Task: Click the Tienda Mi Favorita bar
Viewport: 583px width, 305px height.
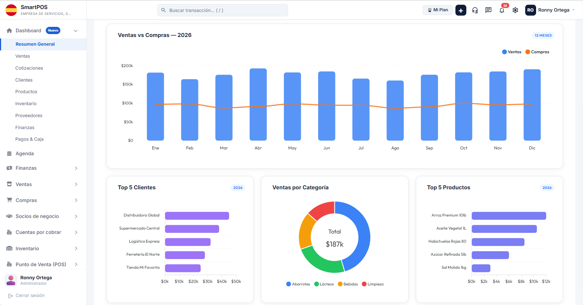Action: point(183,268)
